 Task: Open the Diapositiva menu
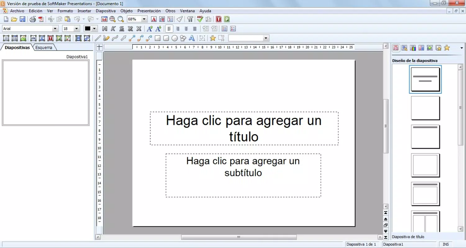[106, 11]
